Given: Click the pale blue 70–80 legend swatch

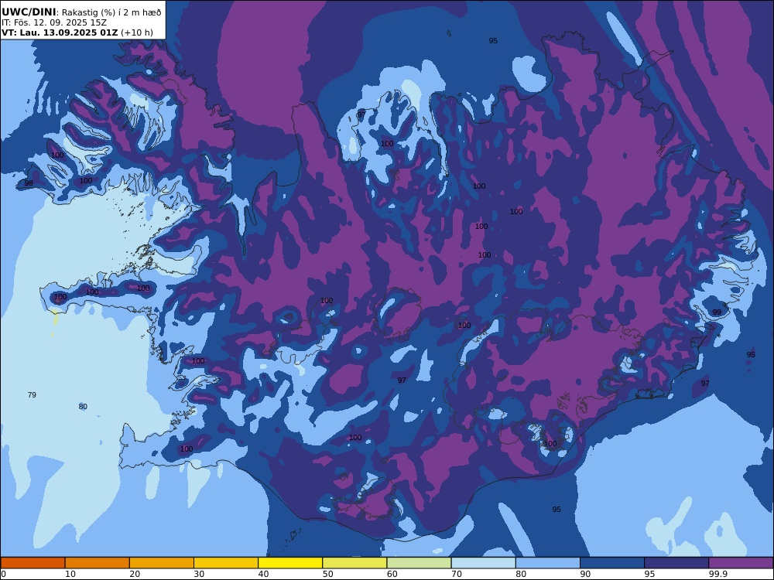Looking at the screenshot, I should coord(483,563).
